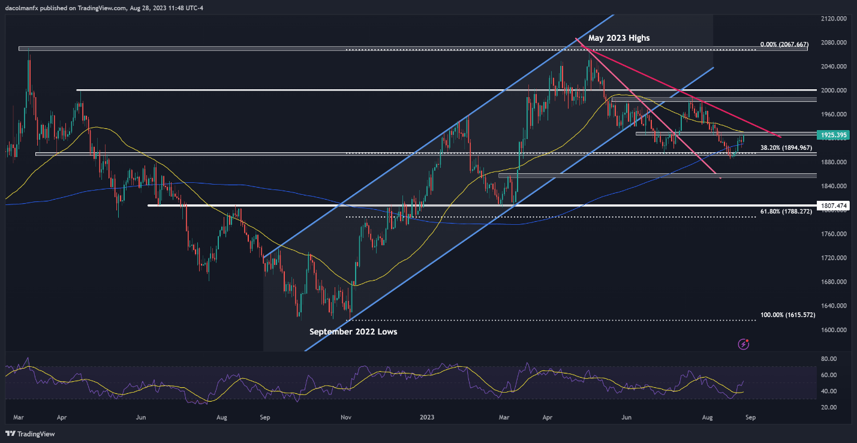Select the 100.00% (1615.572) Fibonacci label
The width and height of the screenshot is (857, 443).
[x=787, y=315]
